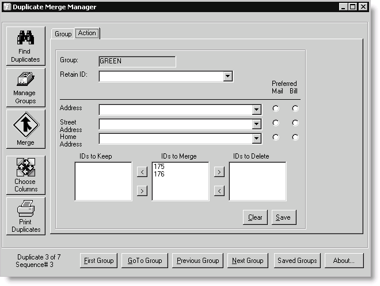Minimize the Duplicate Merge Manager window

(343, 6)
